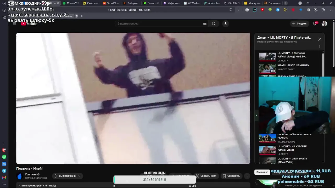Screen dimensions: 335x188
Task: Bookmark this page from the address bar
Action: (231, 10)
